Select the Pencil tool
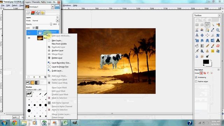The height and width of the screenshot is (126, 224). tap(208, 46)
